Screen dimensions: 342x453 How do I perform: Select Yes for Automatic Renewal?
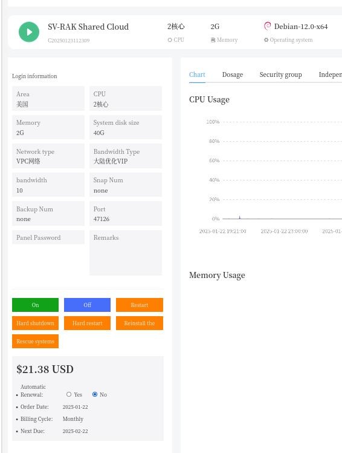(x=69, y=394)
